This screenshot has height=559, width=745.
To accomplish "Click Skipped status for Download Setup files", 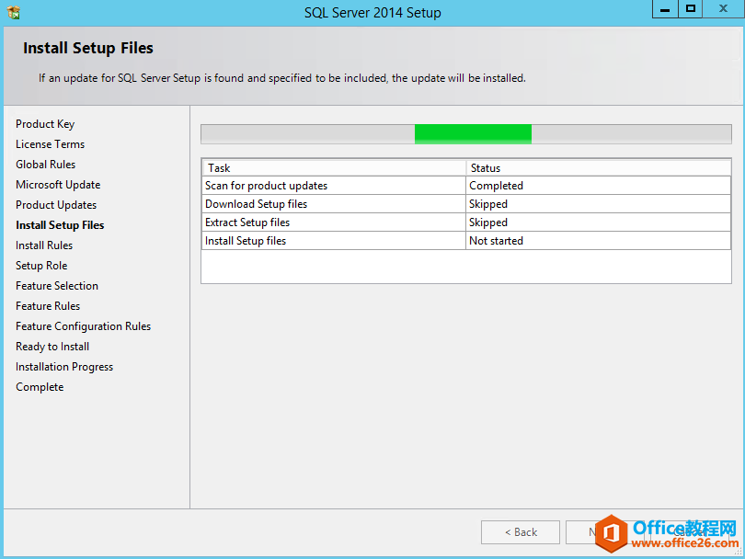I will pyautogui.click(x=598, y=204).
